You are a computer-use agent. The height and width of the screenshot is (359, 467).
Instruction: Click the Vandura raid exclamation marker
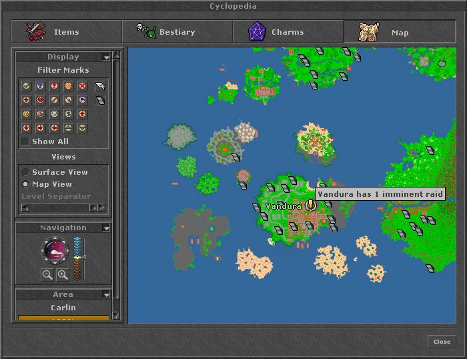310,206
